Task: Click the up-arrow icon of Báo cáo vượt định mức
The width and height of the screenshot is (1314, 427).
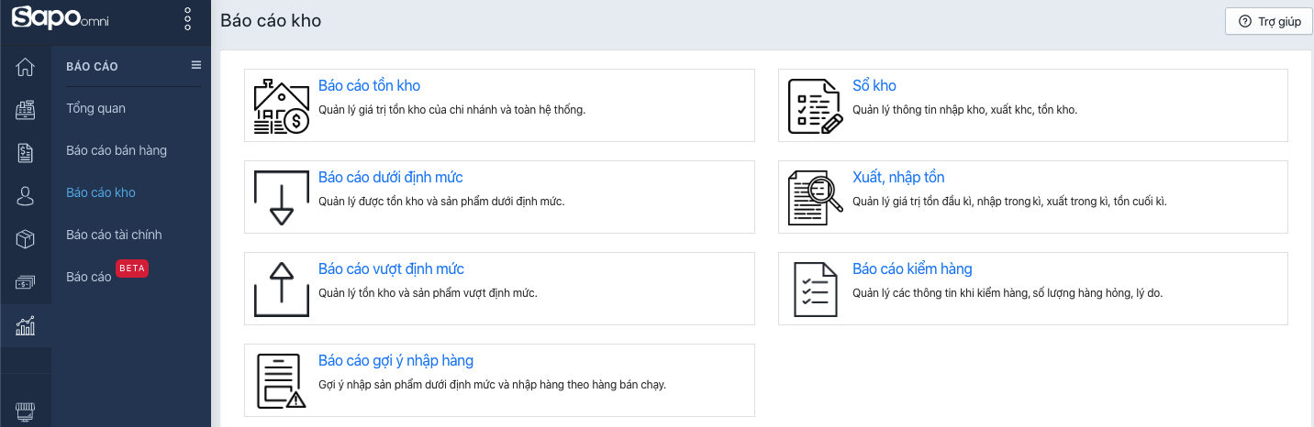Action: 281,289
